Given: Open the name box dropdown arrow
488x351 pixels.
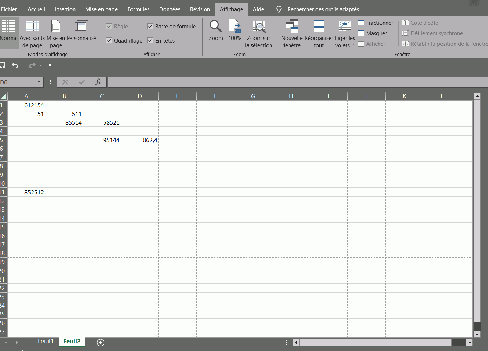Looking at the screenshot, I should coord(39,82).
